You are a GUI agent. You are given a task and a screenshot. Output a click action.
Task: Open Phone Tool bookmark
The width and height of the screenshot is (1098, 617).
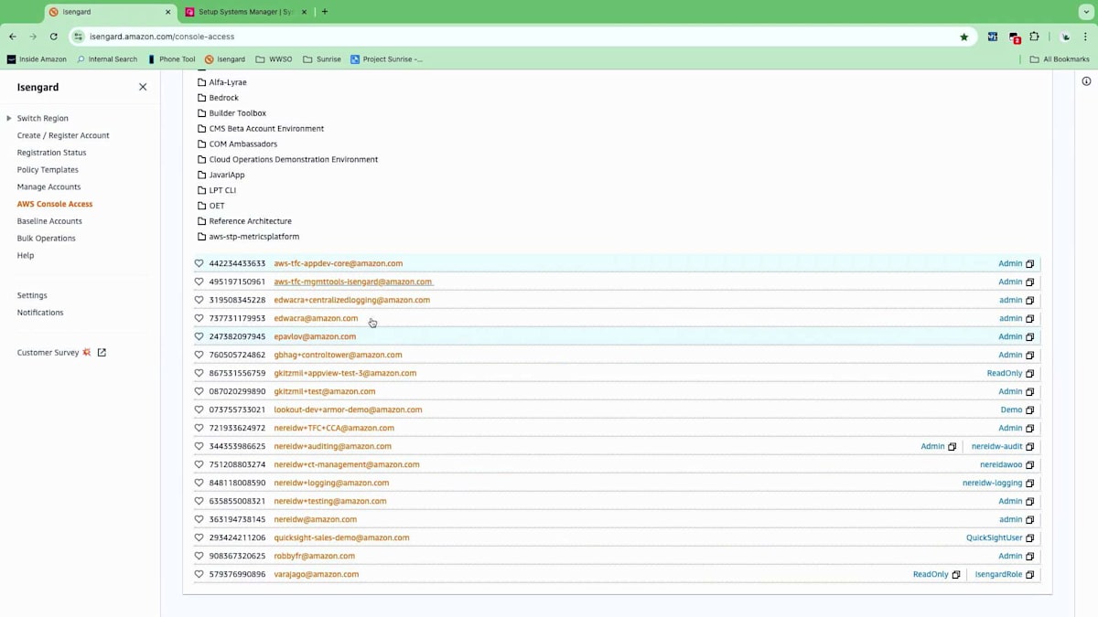pos(171,59)
